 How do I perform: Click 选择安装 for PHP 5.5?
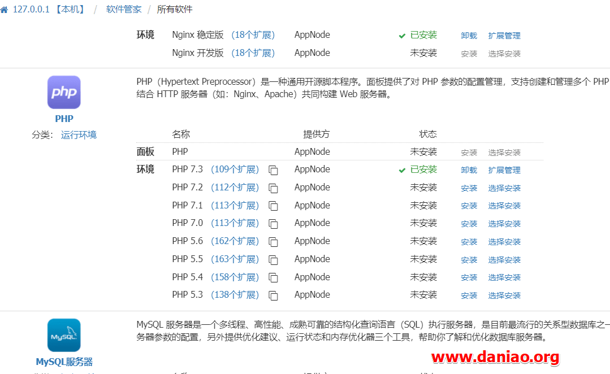click(504, 260)
